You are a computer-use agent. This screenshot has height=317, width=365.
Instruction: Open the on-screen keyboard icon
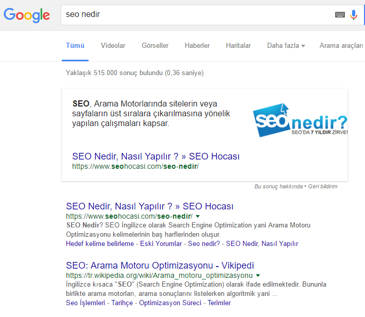coord(340,15)
